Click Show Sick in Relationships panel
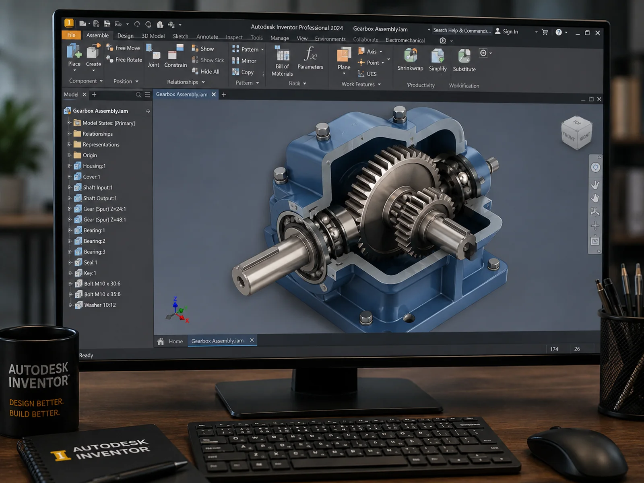644x483 pixels. [x=208, y=60]
